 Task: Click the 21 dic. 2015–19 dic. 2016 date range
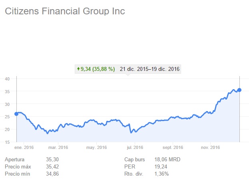(x=149, y=69)
